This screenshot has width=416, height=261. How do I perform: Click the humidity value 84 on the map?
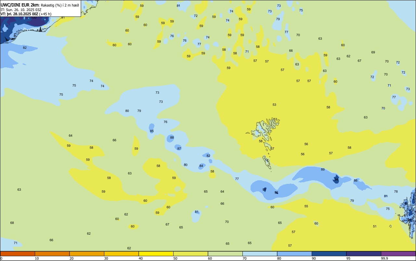click(x=201, y=166)
